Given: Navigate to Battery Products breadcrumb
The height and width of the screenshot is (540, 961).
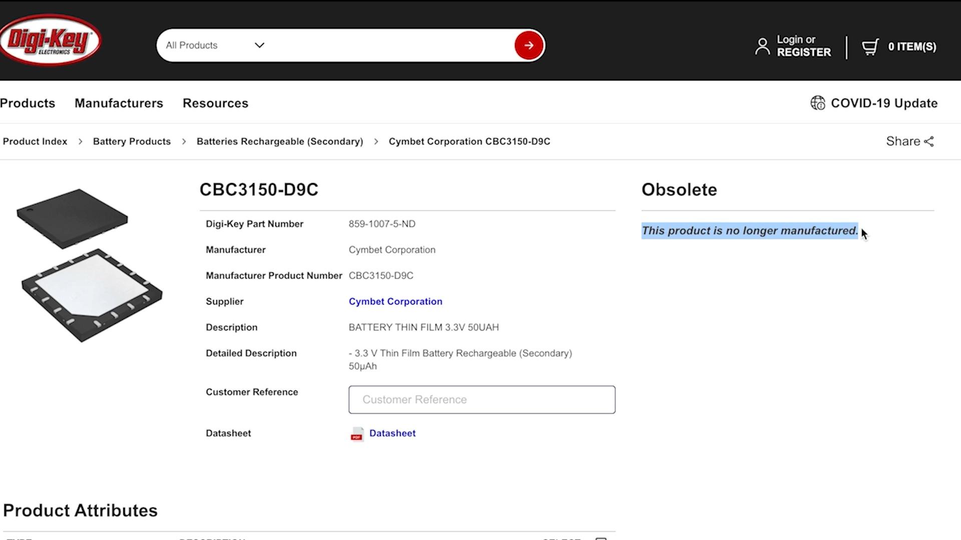Looking at the screenshot, I should pos(132,141).
